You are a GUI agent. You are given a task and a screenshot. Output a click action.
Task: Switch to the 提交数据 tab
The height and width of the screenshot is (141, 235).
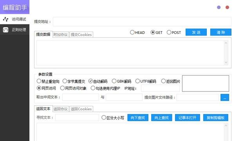click(x=43, y=34)
